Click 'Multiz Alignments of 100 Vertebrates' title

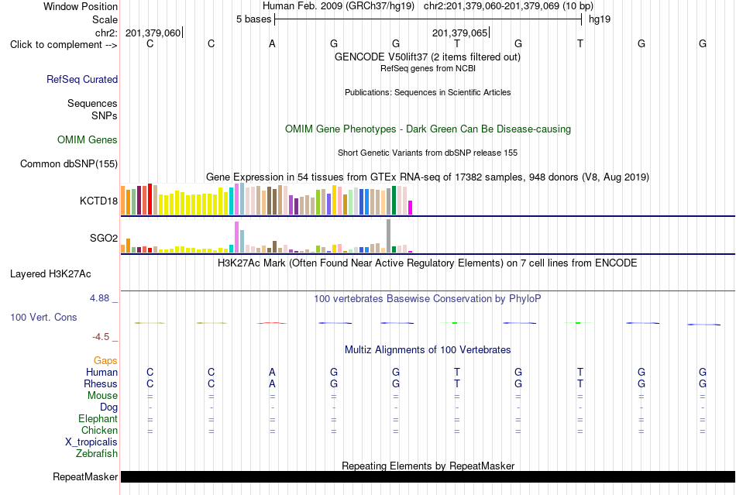click(428, 350)
